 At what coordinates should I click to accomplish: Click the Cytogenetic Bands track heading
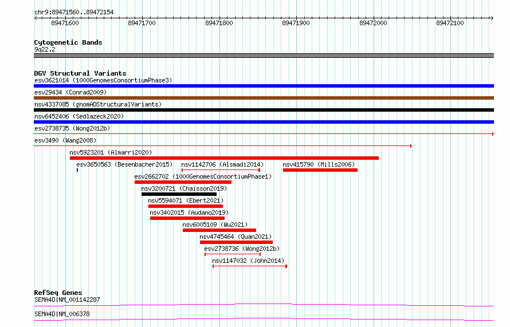[x=68, y=42]
